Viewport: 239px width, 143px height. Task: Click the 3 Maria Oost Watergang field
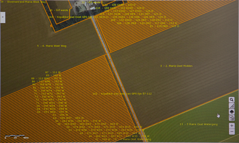click(198, 124)
